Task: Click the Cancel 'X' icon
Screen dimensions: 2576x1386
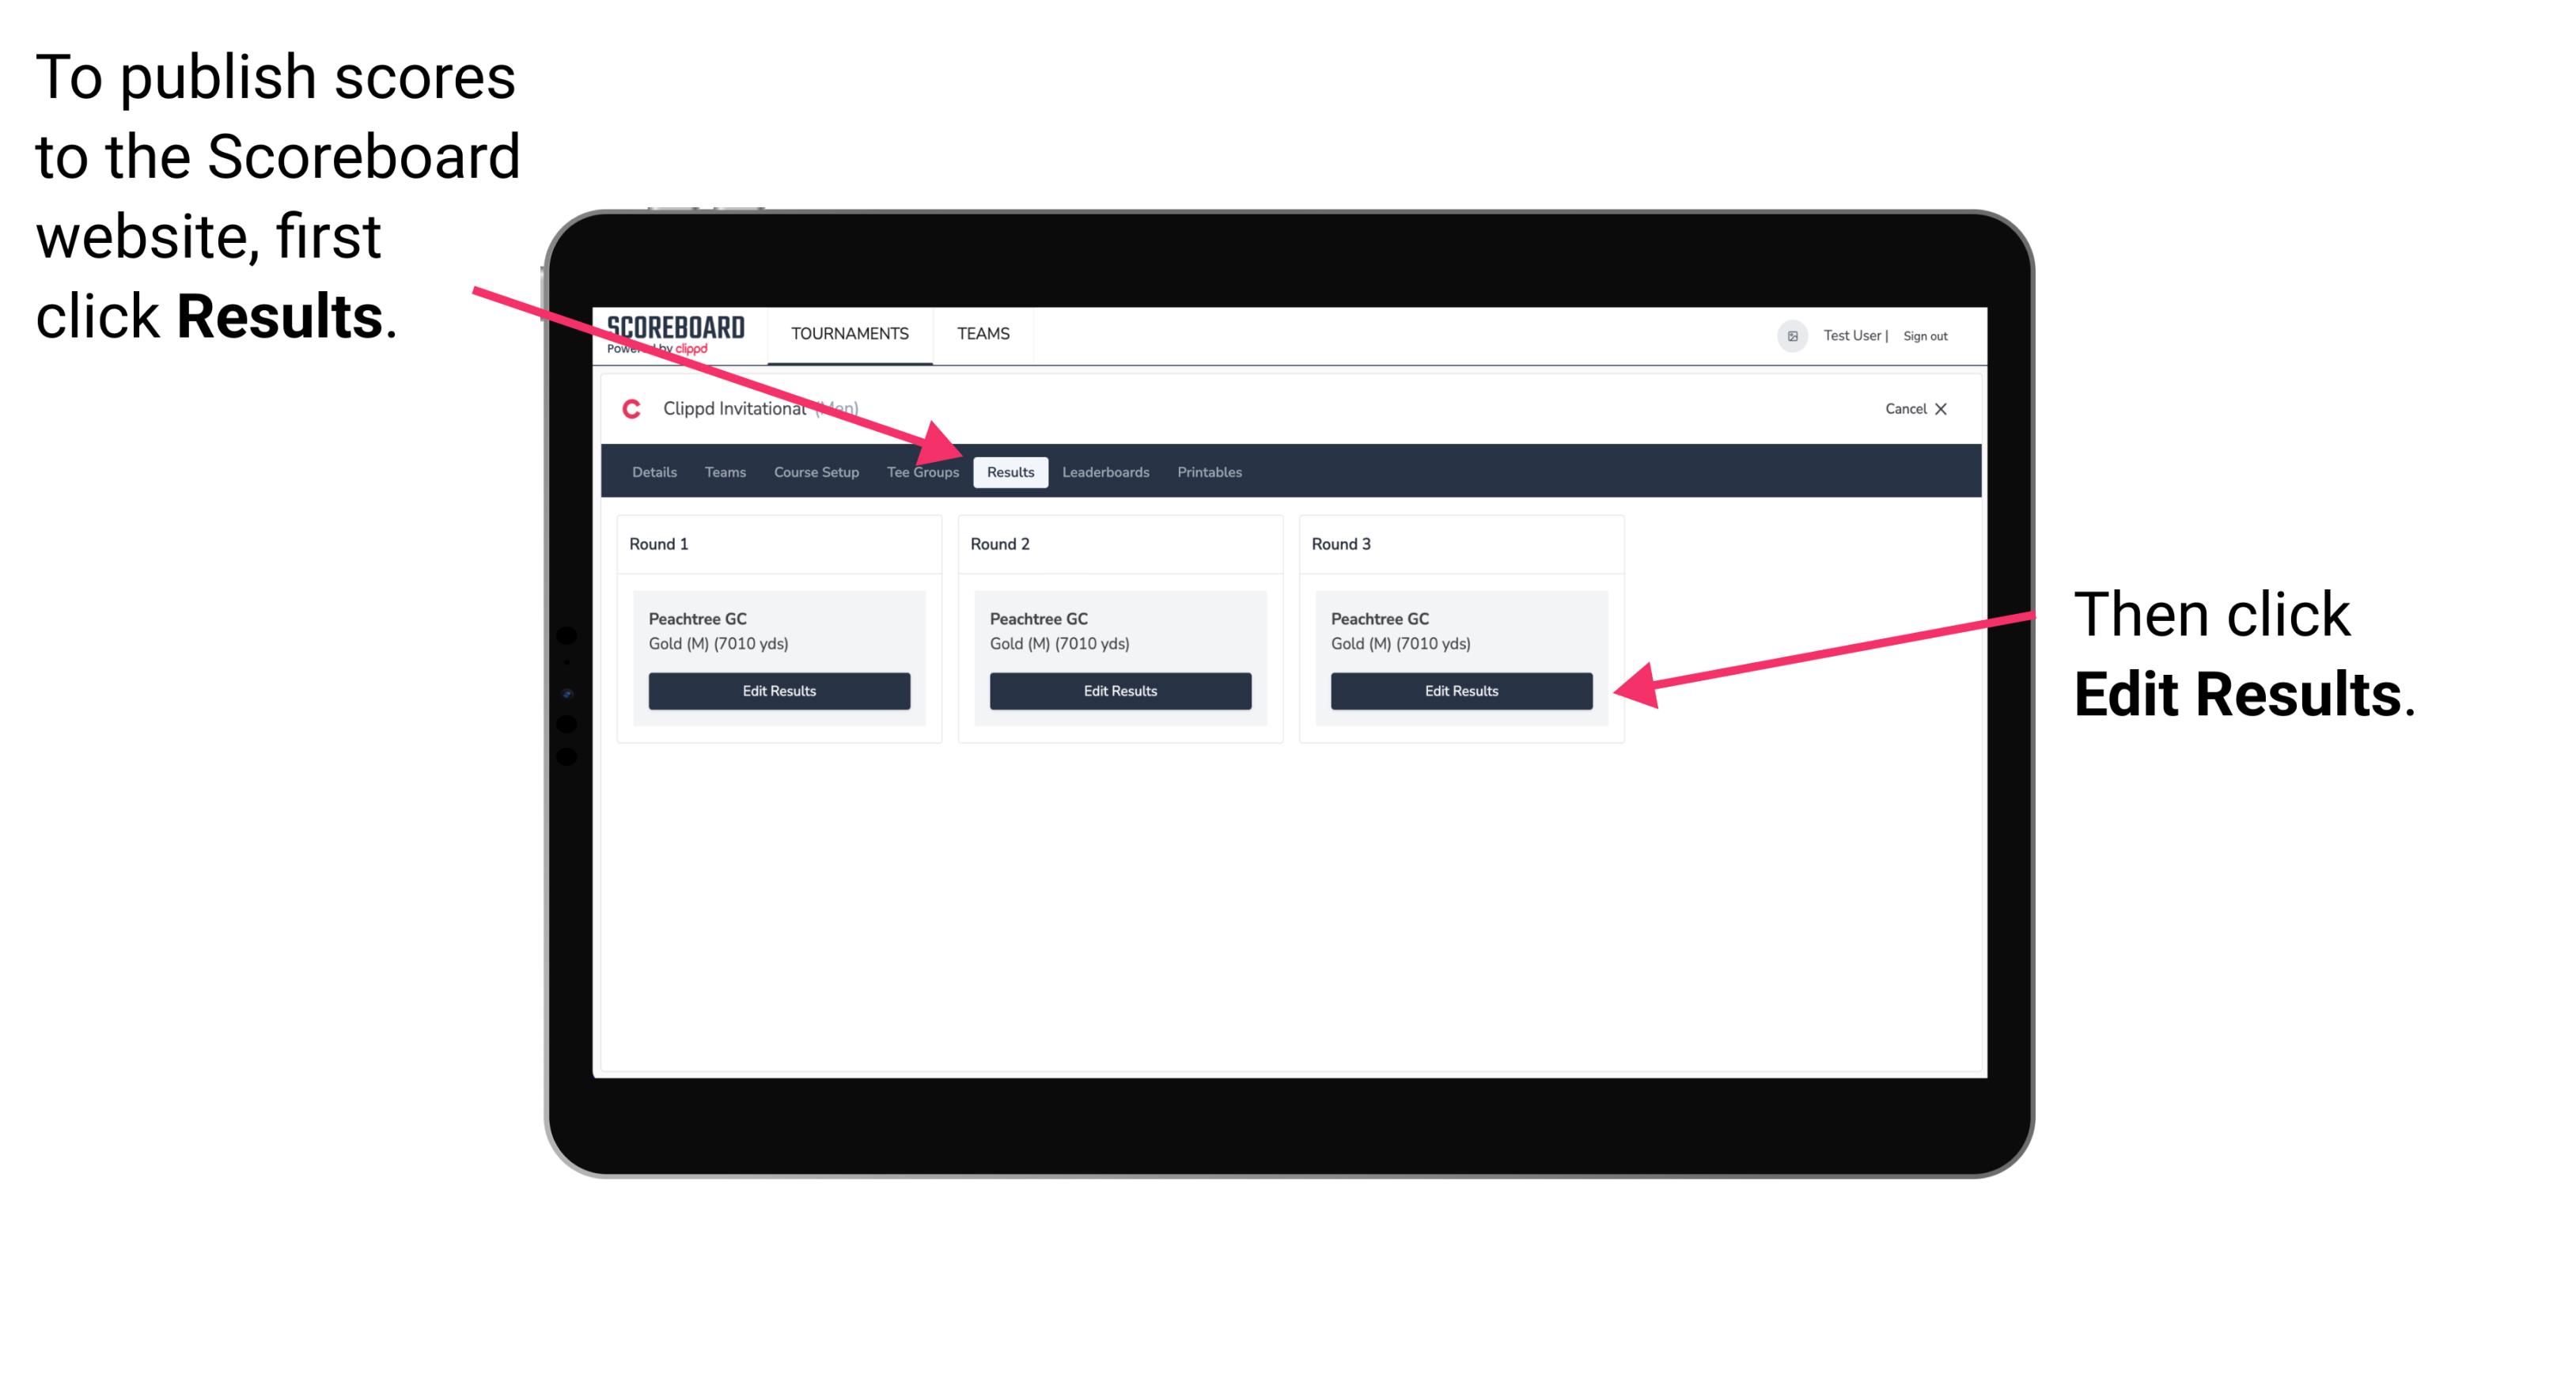Action: click(1946, 410)
